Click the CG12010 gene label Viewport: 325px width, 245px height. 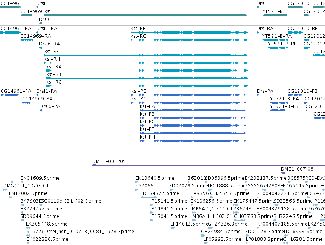[299, 3]
